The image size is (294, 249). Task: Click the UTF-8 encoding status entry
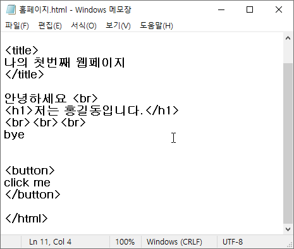(233, 242)
